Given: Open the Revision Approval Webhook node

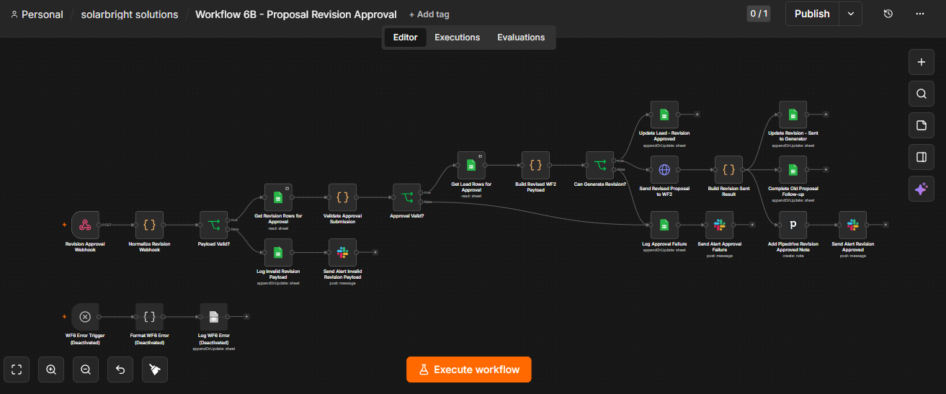Looking at the screenshot, I should [85, 225].
